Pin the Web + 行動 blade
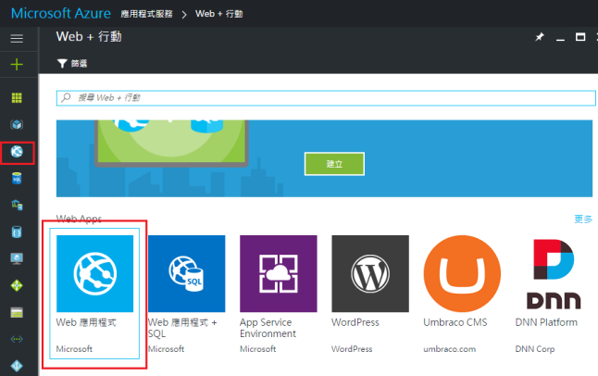 [x=540, y=37]
